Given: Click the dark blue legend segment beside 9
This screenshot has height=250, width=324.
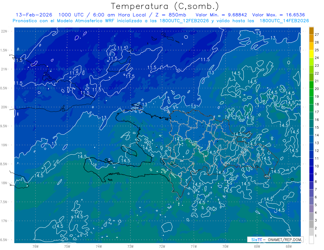Looking at the screenshot, I should coord(311,170).
